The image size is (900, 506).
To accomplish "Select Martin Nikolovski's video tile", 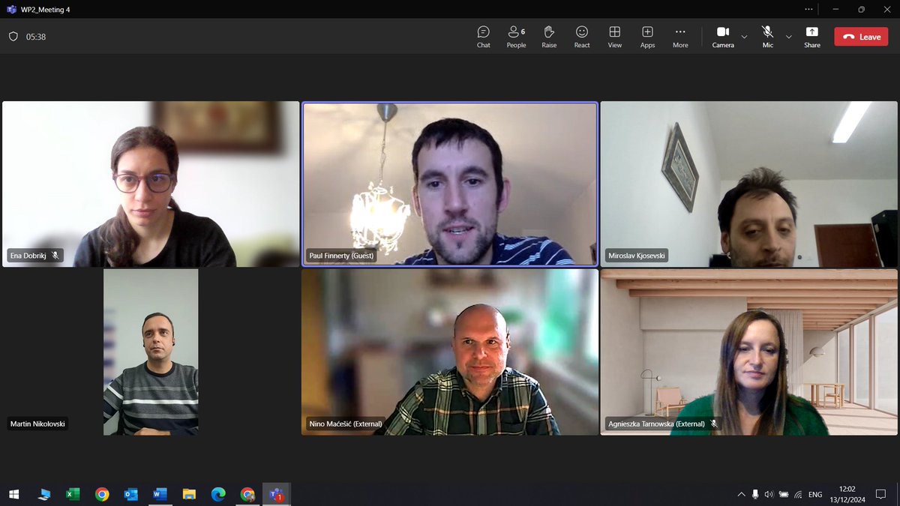I will pyautogui.click(x=151, y=352).
